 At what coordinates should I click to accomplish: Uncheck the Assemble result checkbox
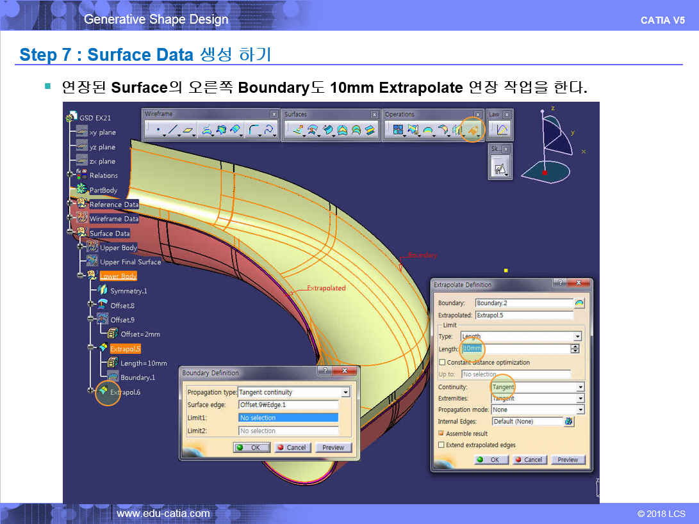[441, 434]
